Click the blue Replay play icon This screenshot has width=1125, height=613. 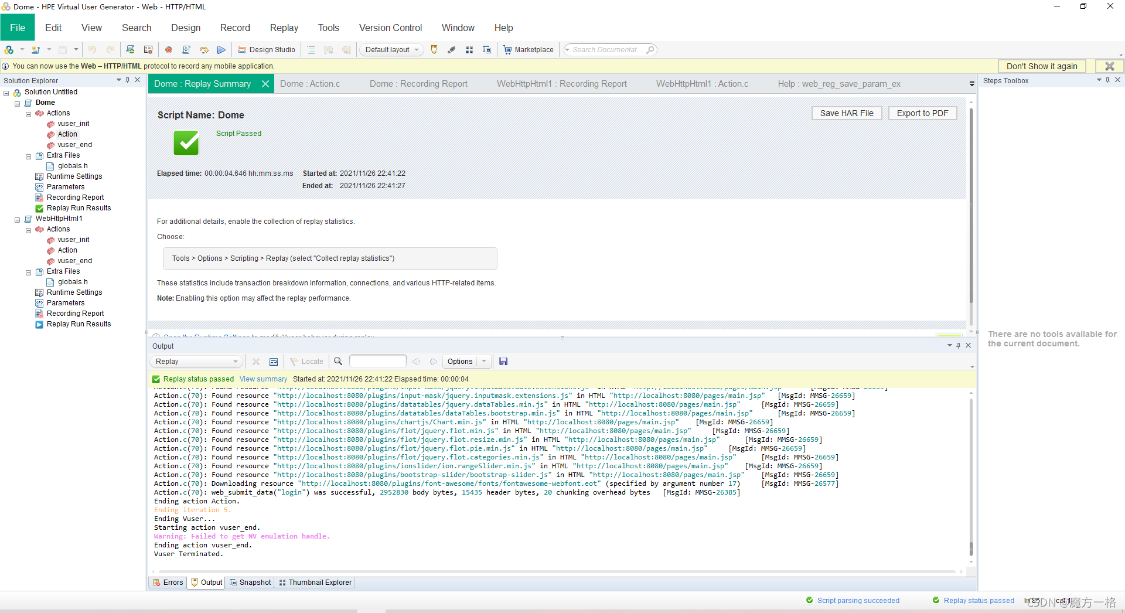221,50
